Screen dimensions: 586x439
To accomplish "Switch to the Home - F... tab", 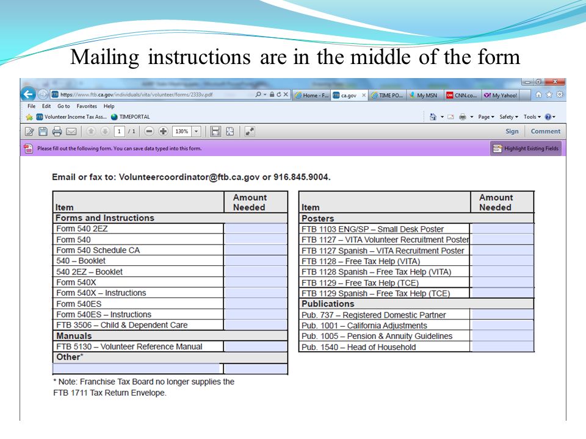I will (311, 95).
